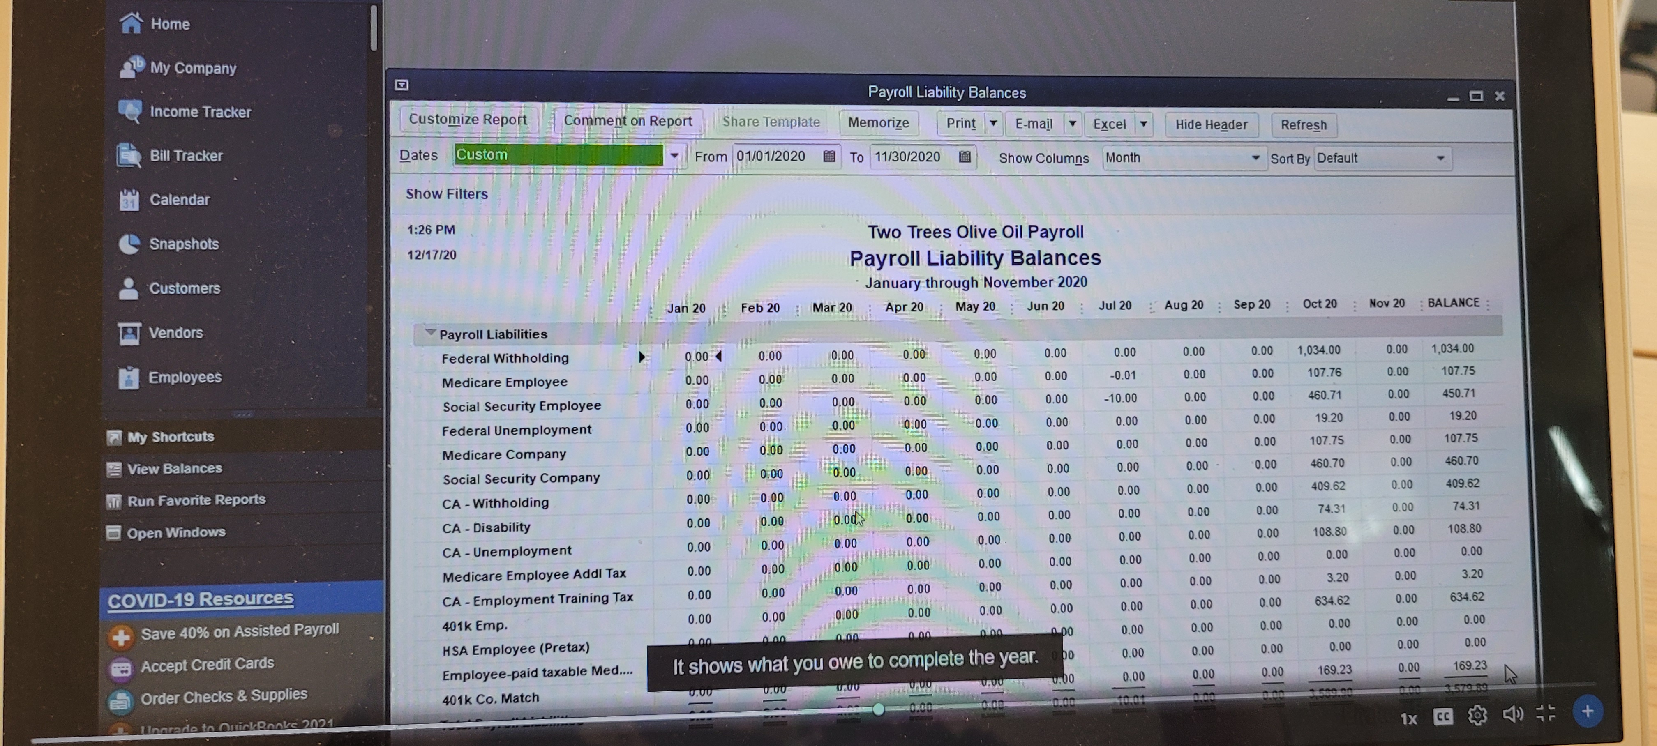Open the Calendar sidebar icon
Image resolution: width=1657 pixels, height=746 pixels.
(x=129, y=200)
